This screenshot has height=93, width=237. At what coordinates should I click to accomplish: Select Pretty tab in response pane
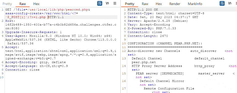pos(129,4)
